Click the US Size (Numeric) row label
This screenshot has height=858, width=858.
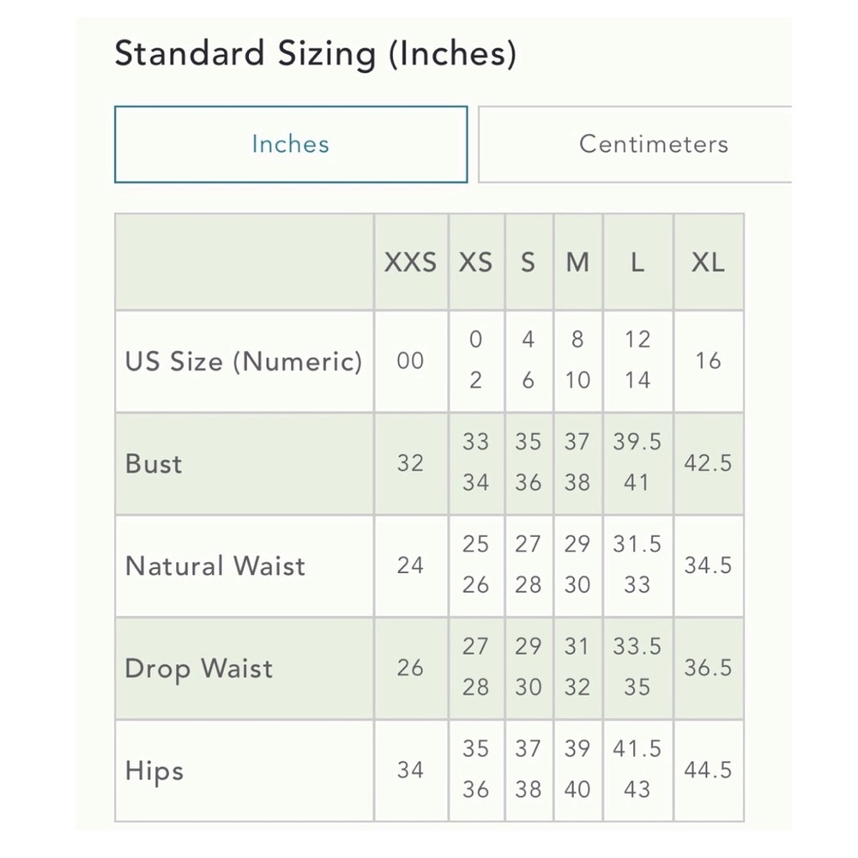(244, 361)
